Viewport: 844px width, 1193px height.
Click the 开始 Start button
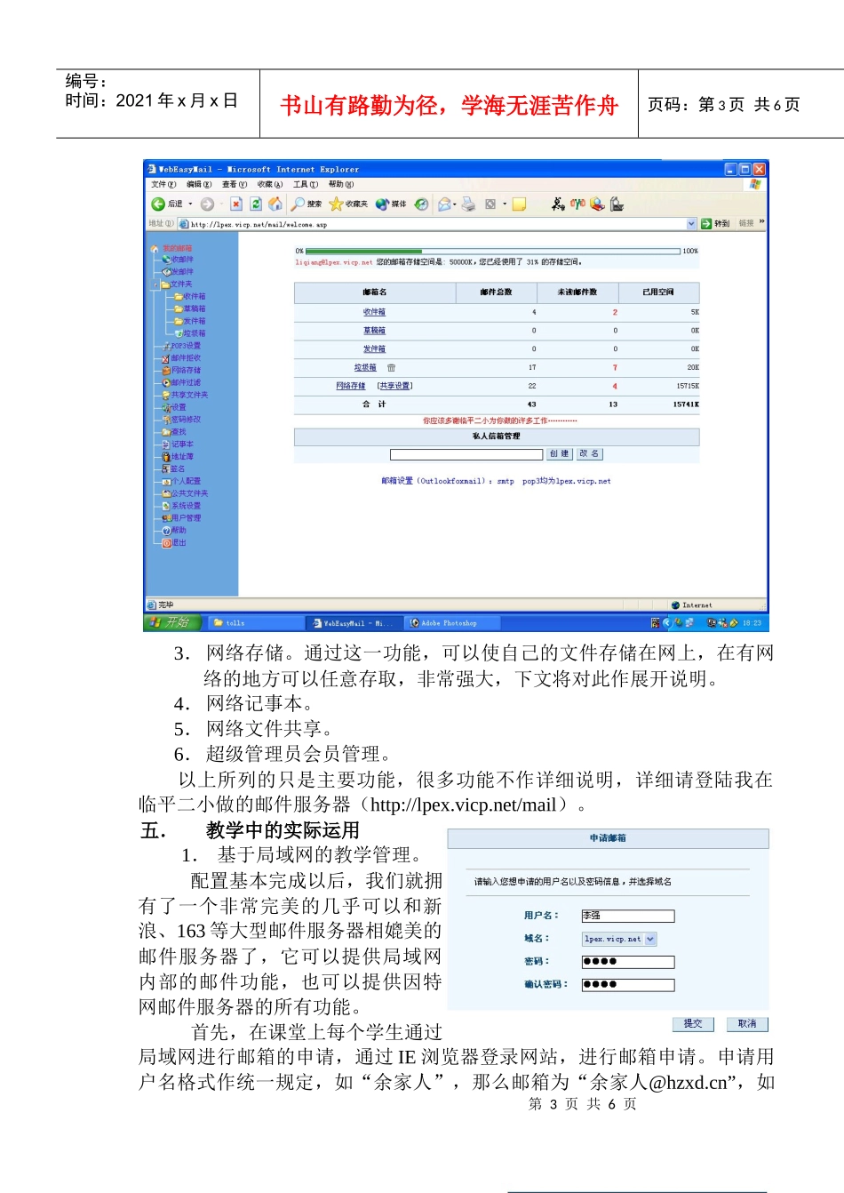172,622
